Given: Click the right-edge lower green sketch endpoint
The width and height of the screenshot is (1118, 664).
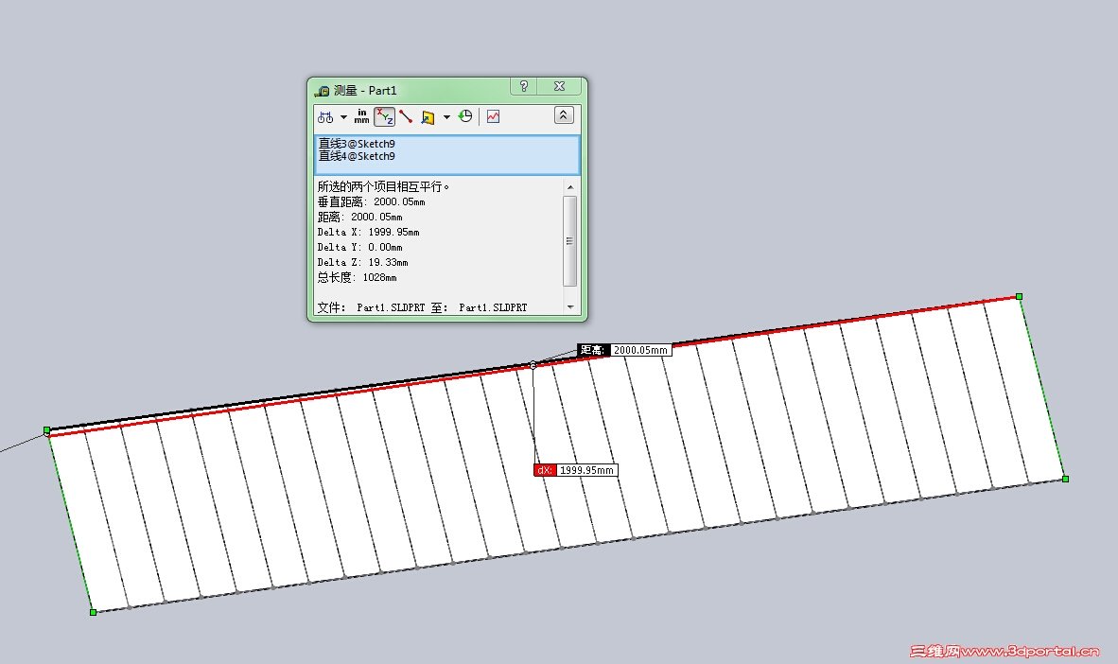Looking at the screenshot, I should tap(1065, 479).
